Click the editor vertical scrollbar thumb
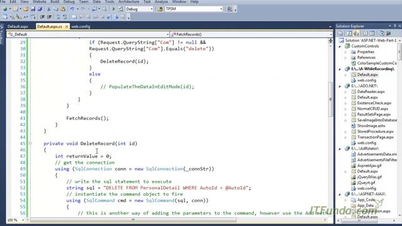 coord(330,99)
